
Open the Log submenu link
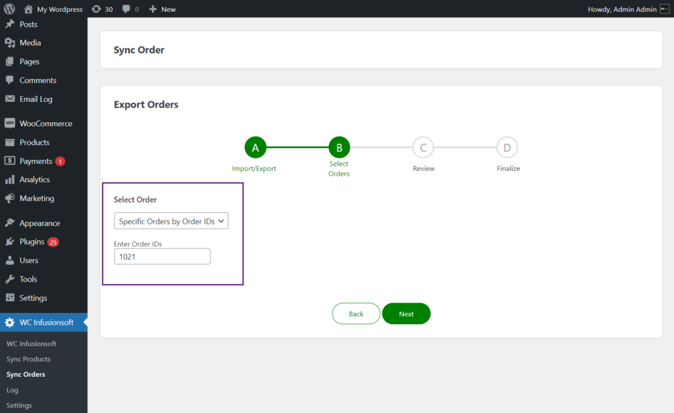(12, 390)
